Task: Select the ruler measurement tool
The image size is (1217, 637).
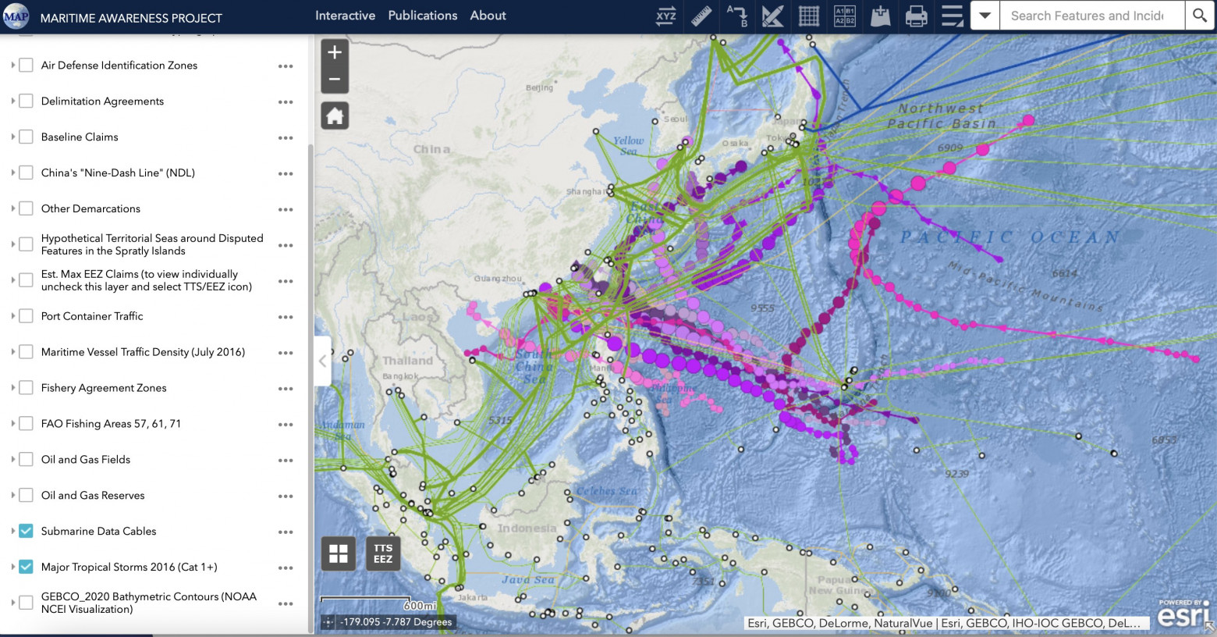Action: click(x=701, y=16)
